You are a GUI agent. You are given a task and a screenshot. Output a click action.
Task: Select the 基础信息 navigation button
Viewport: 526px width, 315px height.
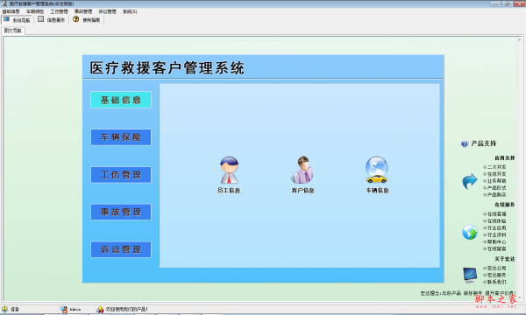(121, 100)
